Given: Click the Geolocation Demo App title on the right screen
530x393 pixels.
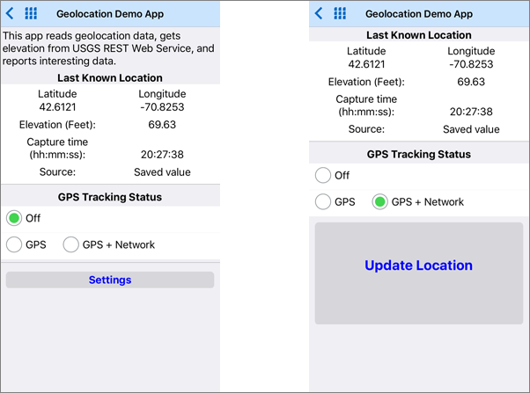Looking at the screenshot, I should [x=419, y=14].
